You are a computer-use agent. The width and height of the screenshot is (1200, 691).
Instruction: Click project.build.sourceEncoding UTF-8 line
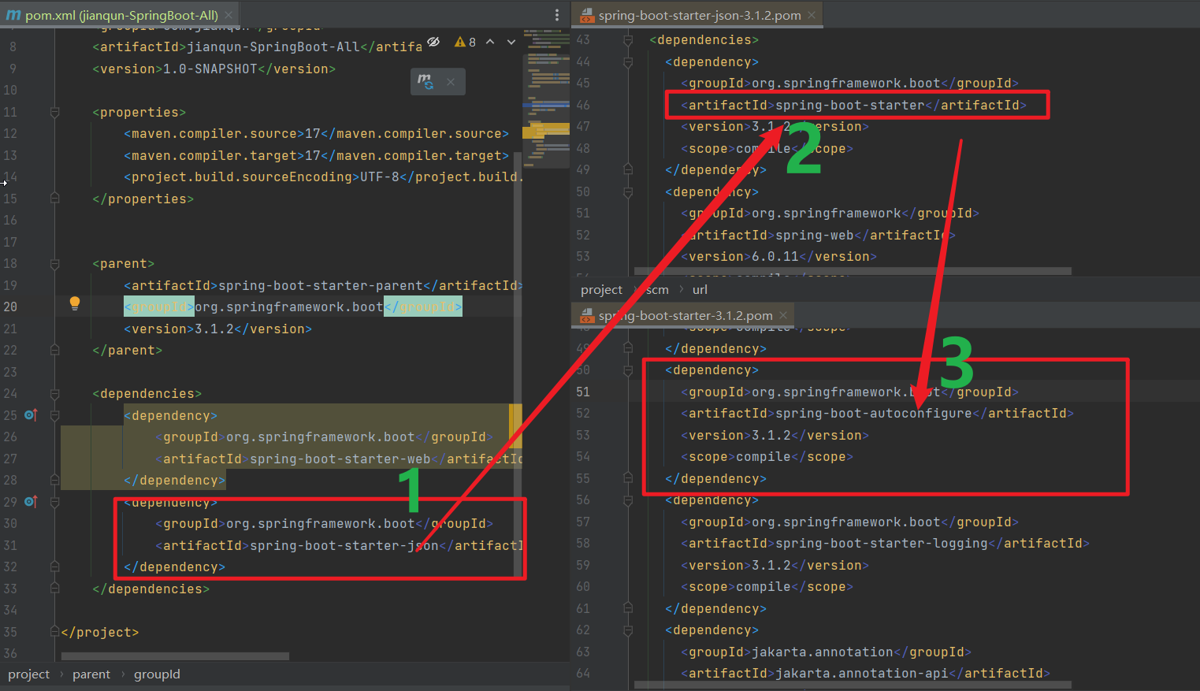tap(323, 176)
